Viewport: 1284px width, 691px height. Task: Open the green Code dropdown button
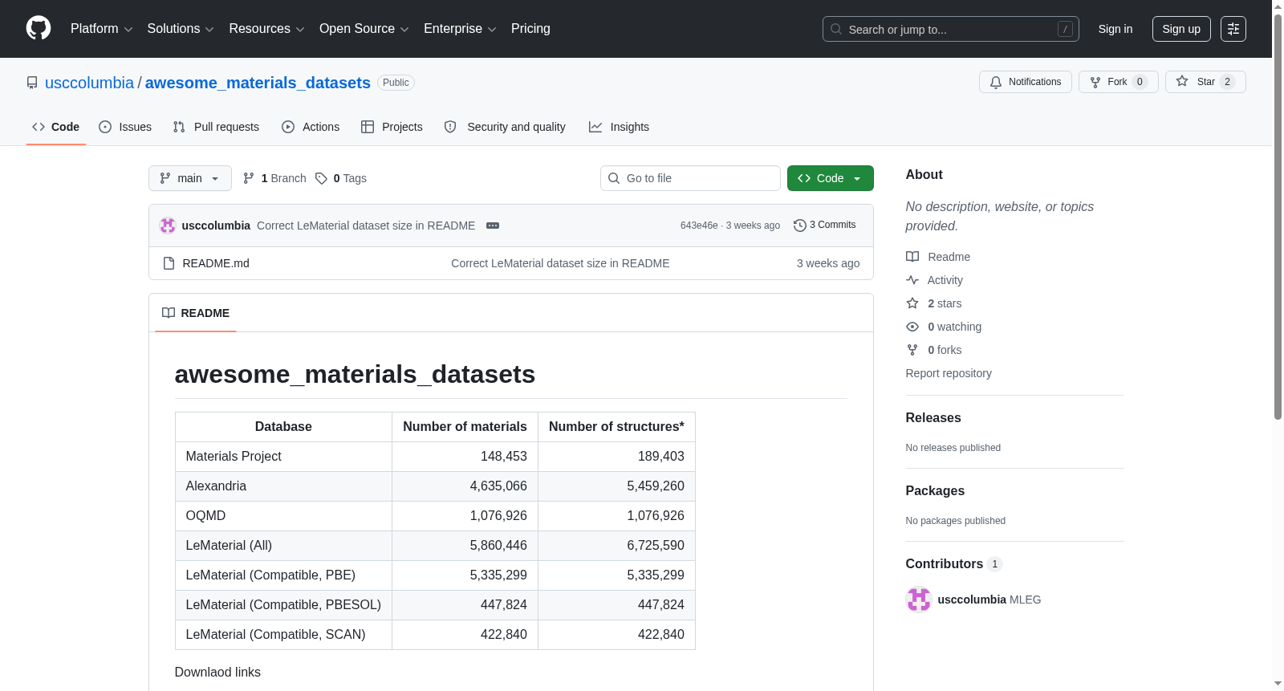(x=831, y=178)
